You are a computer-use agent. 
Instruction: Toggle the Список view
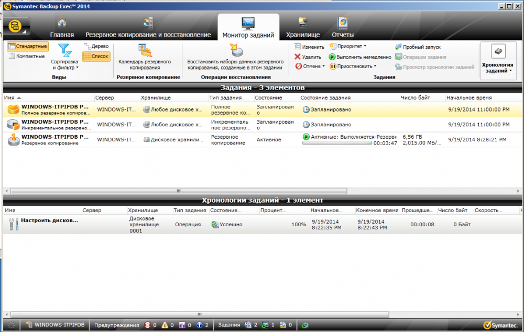pos(96,56)
